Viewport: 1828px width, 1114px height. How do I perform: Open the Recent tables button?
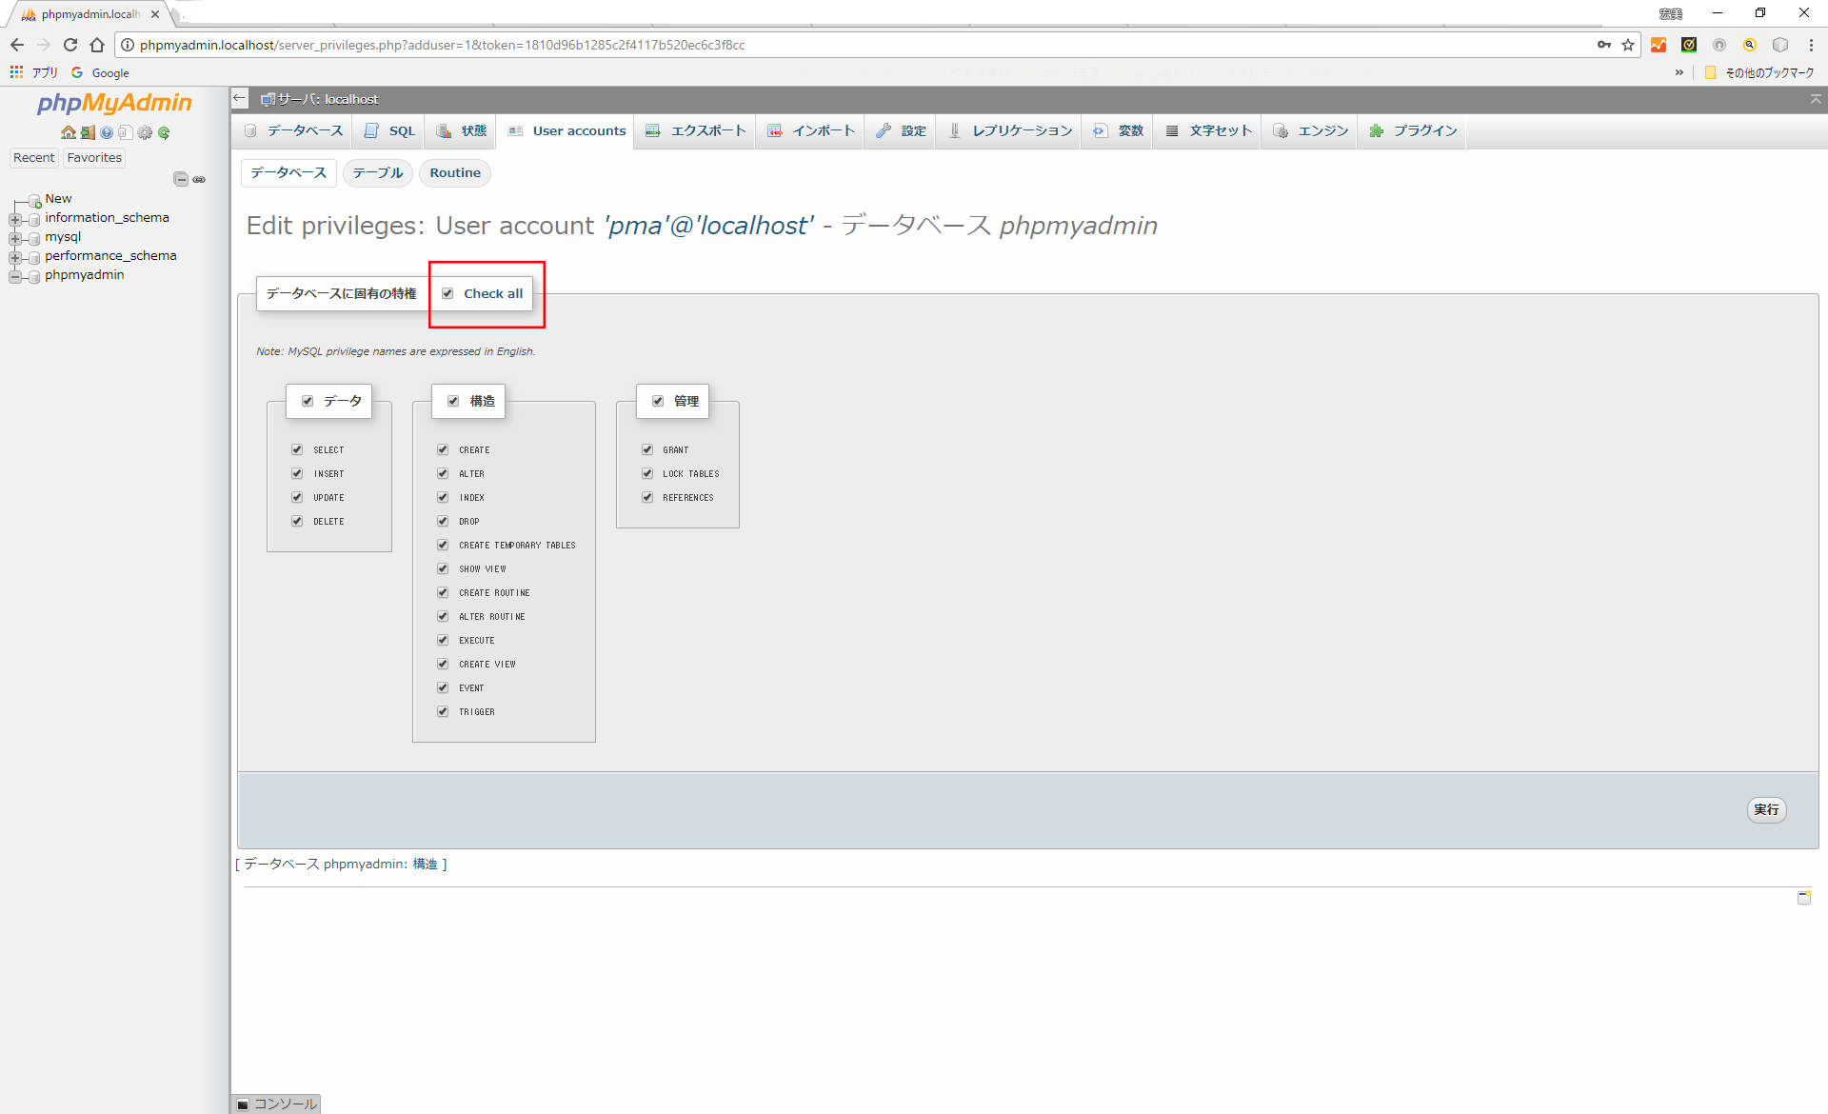click(34, 158)
